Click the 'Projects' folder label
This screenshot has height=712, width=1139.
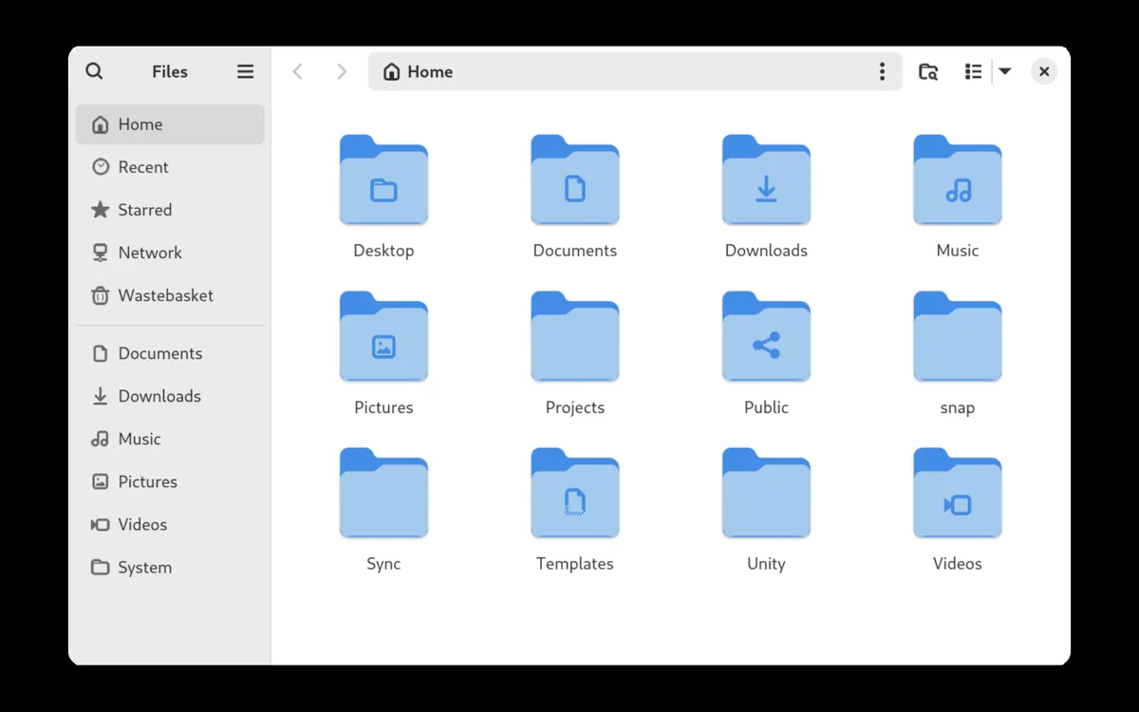point(575,407)
